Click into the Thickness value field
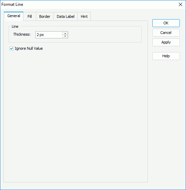The height and width of the screenshot is (190, 186). click(49, 35)
